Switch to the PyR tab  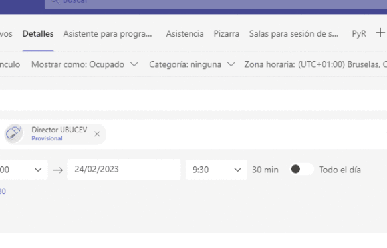(x=359, y=33)
